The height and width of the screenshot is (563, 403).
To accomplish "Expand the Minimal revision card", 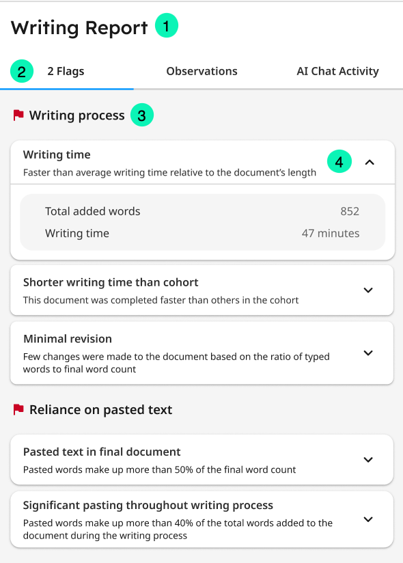I will coord(368,353).
